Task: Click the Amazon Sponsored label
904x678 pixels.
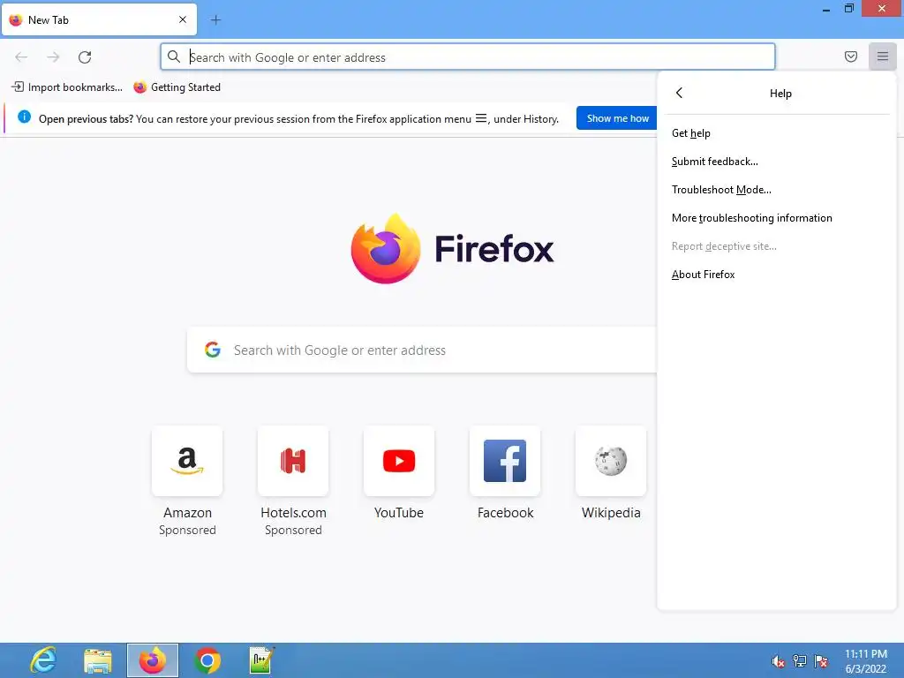Action: click(187, 530)
